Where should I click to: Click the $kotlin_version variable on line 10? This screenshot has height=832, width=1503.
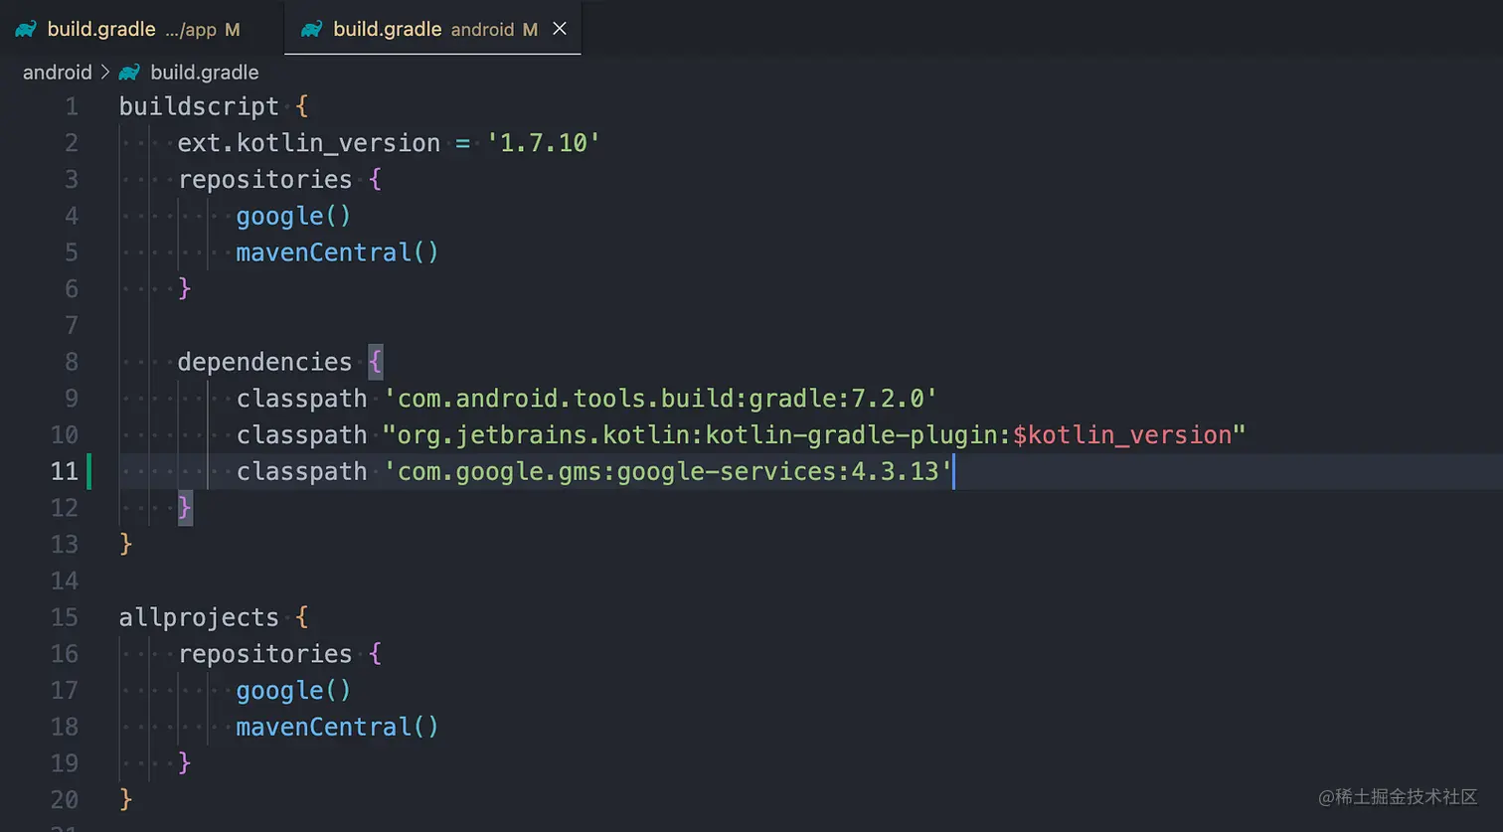point(1122,435)
